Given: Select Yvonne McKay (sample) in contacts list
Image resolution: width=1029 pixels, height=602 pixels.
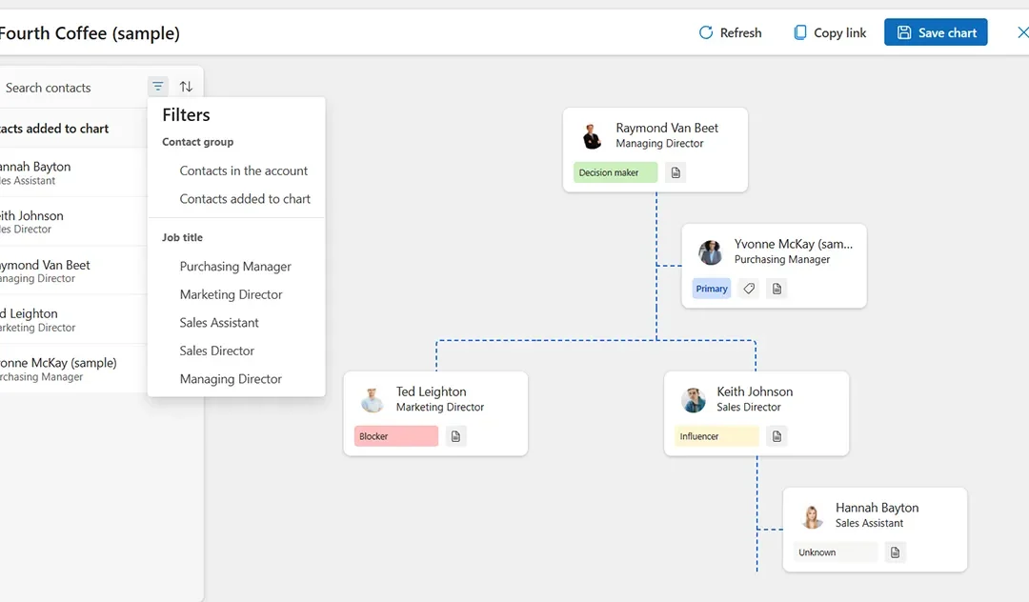Looking at the screenshot, I should pyautogui.click(x=73, y=370).
